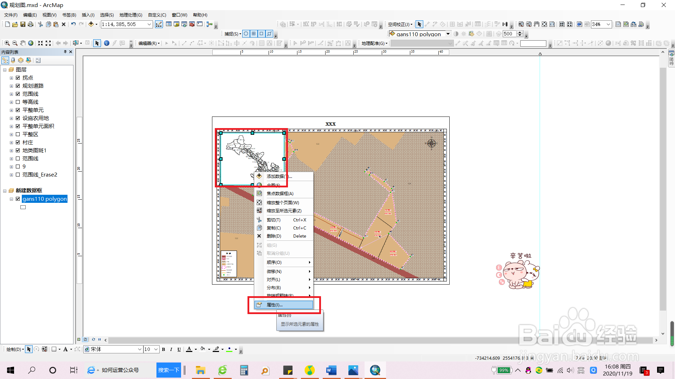Screen dimensions: 675x379
Task: Click the Add Data plus icon
Action: coord(91,24)
